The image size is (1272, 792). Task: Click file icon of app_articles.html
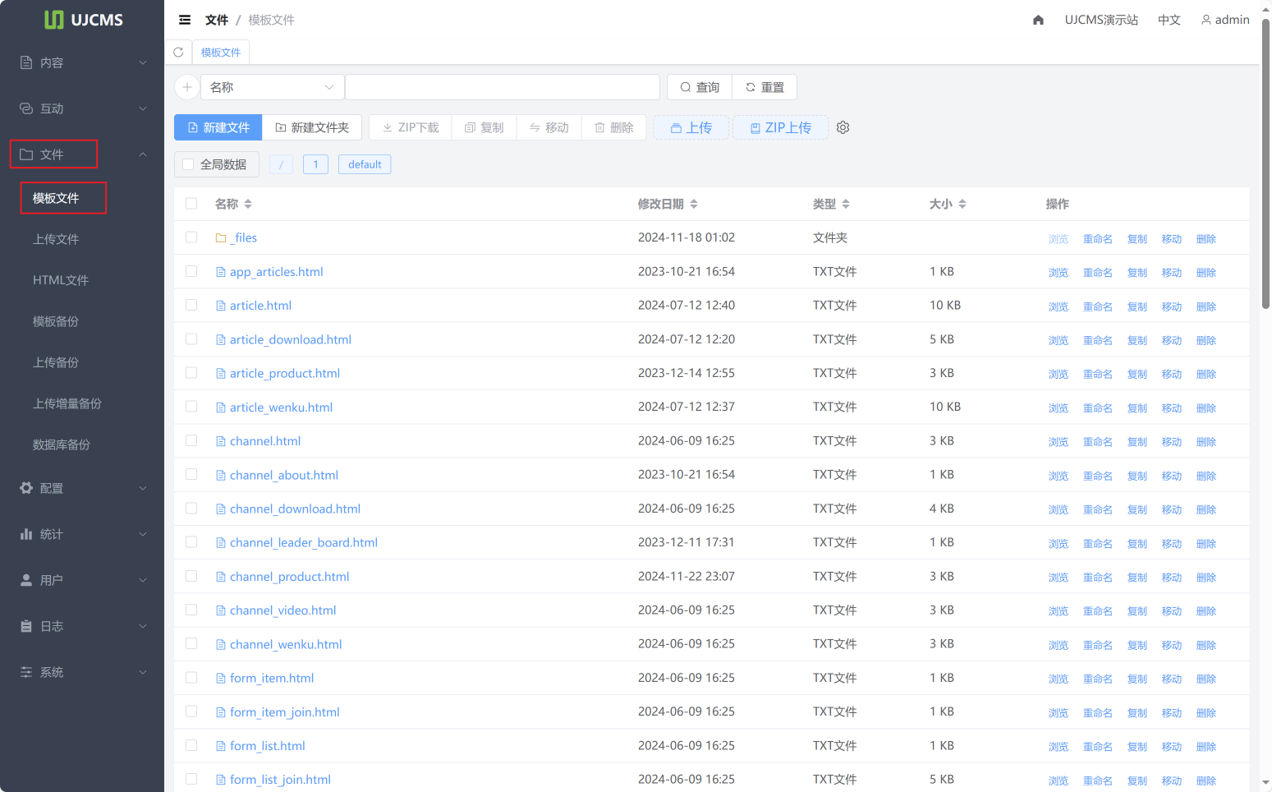221,272
